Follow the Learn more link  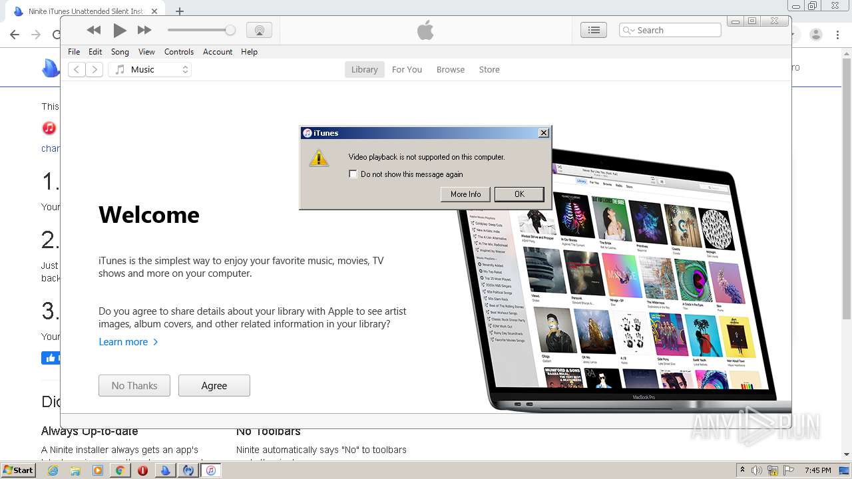(x=128, y=342)
